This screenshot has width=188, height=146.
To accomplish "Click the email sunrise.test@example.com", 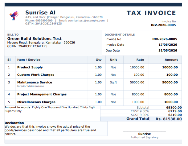I will point(86,21).
